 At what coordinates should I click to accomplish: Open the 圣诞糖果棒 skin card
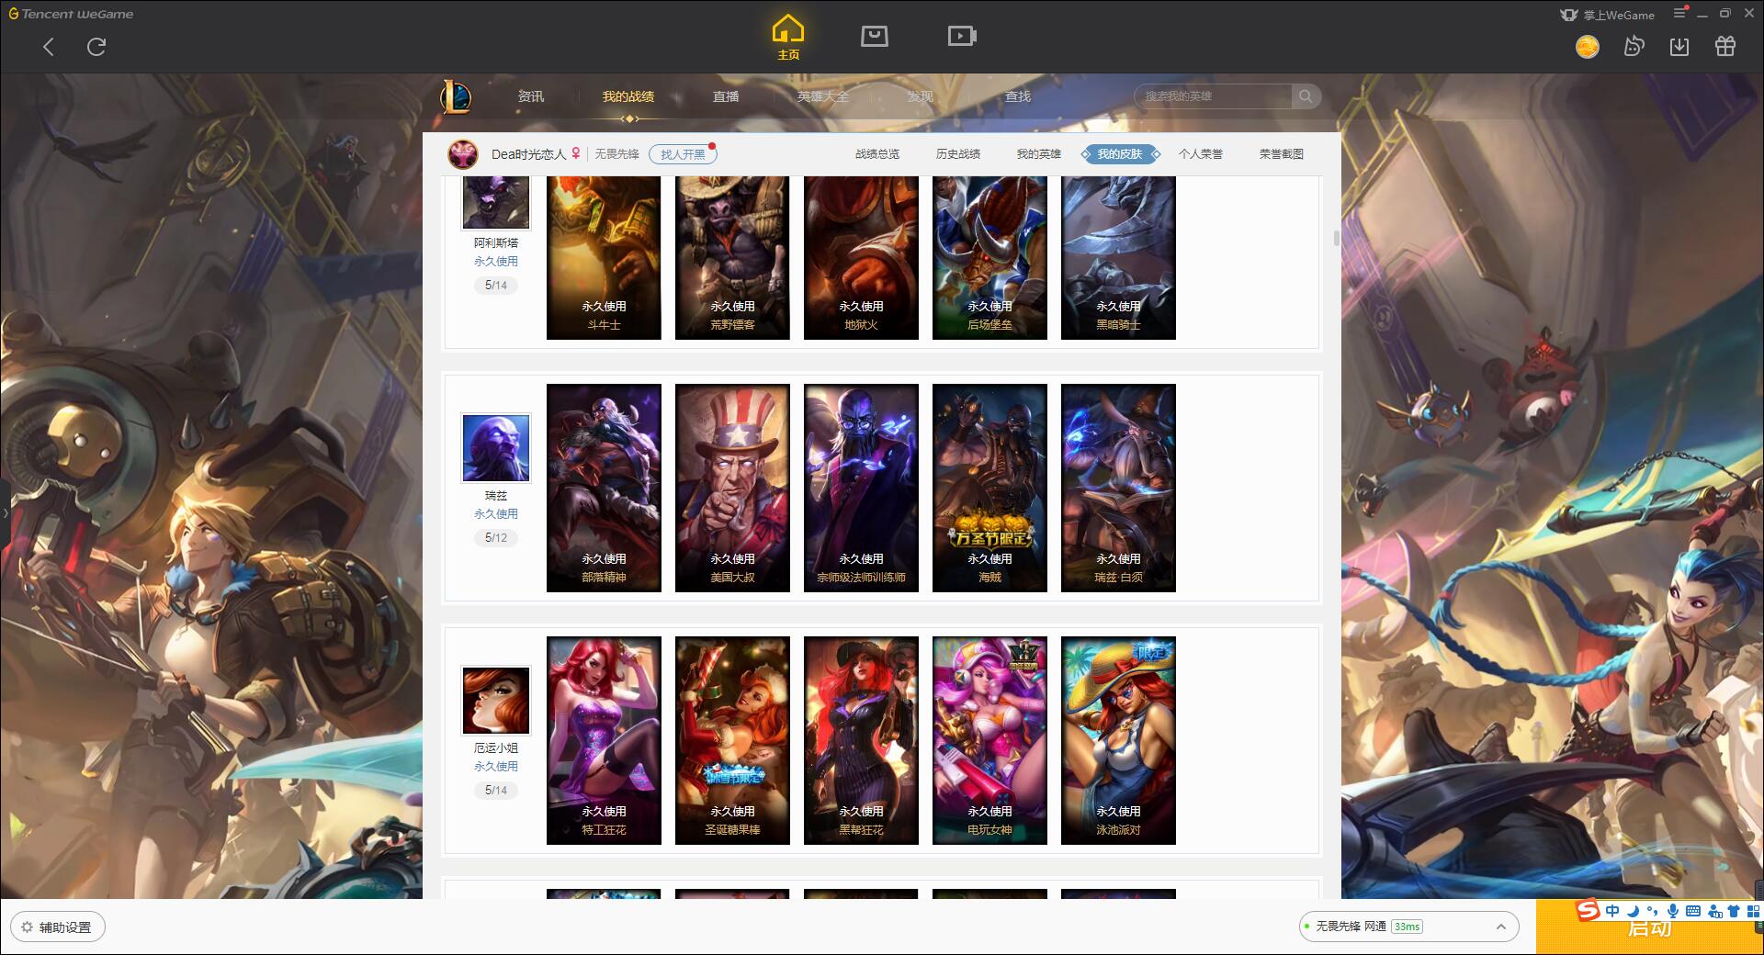(x=732, y=740)
